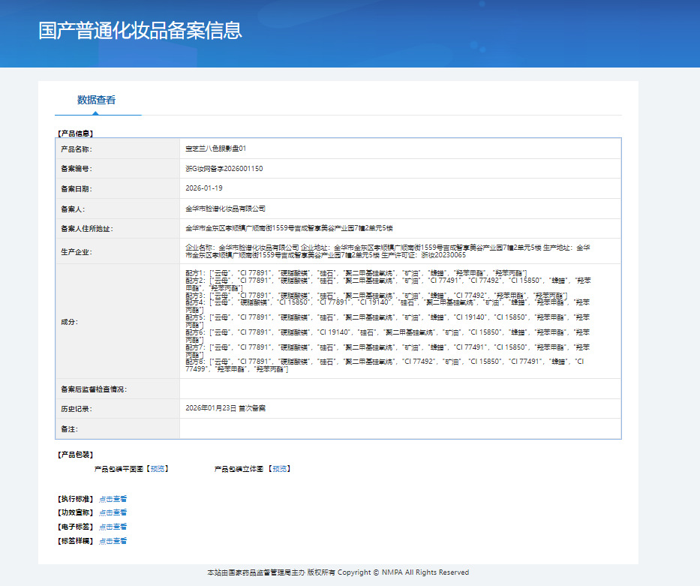Click the 【产品包装】 section heading
700x586 pixels.
(75, 455)
